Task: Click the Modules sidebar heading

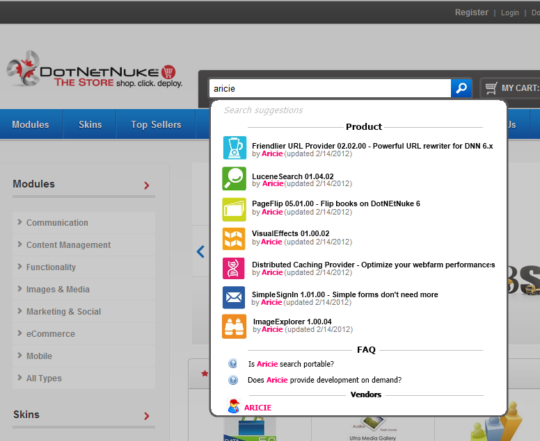Action: 33,184
